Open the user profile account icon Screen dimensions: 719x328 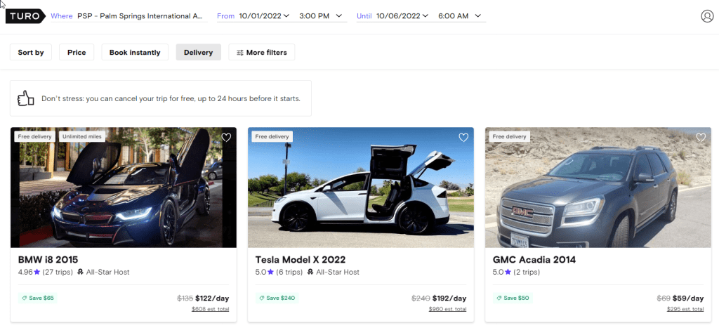(x=707, y=16)
